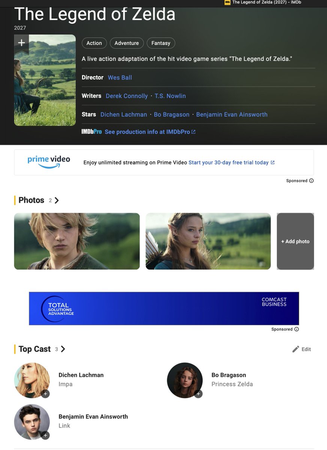Viewport: 327px width, 450px height.
Task: Click the Impa character name
Action: [66, 384]
